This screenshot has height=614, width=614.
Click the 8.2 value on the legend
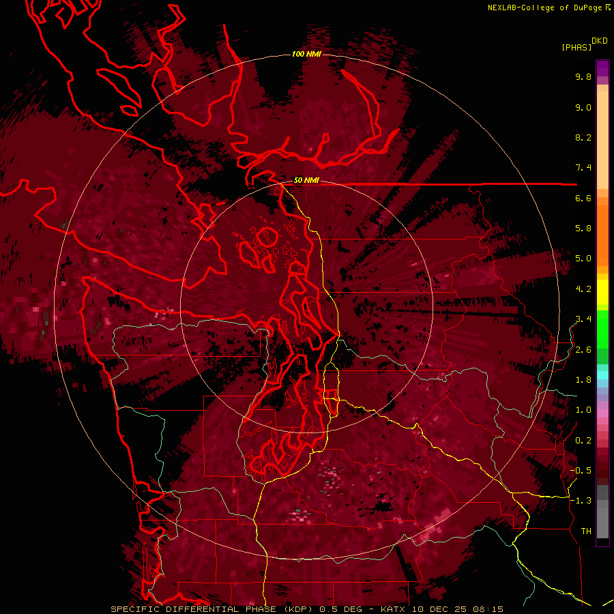(x=583, y=137)
